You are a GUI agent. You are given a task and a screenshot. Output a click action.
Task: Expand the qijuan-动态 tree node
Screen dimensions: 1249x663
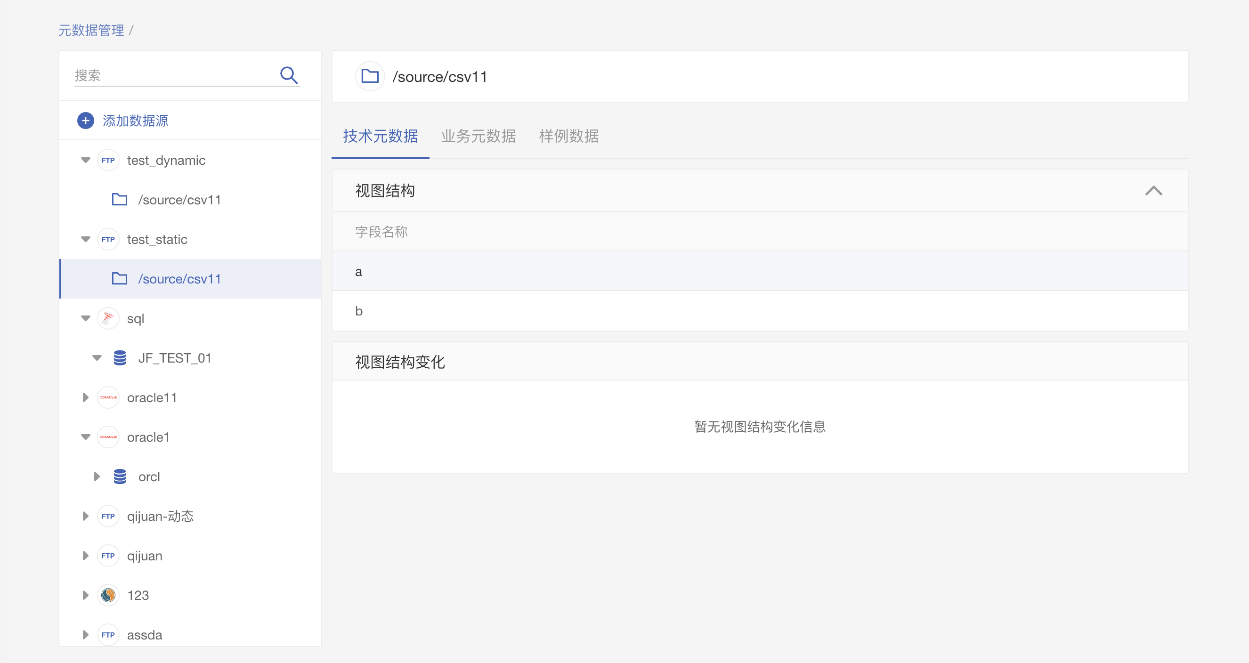tap(86, 516)
